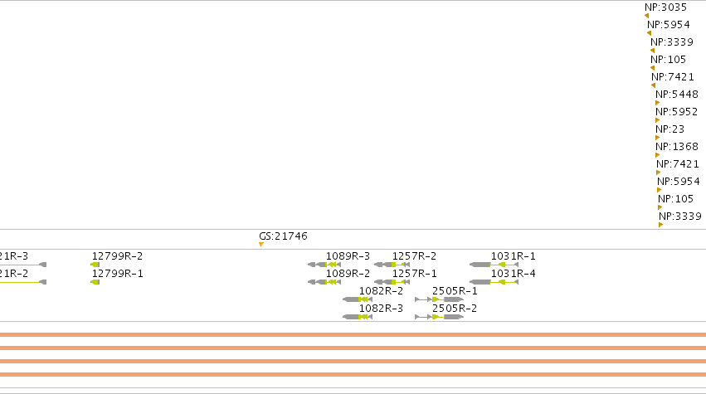This screenshot has height=394, width=706.
Task: Click the triangle marker under NP:1368
Action: (x=657, y=155)
